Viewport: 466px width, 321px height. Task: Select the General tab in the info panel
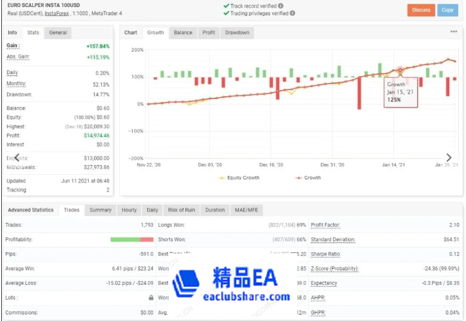click(58, 32)
